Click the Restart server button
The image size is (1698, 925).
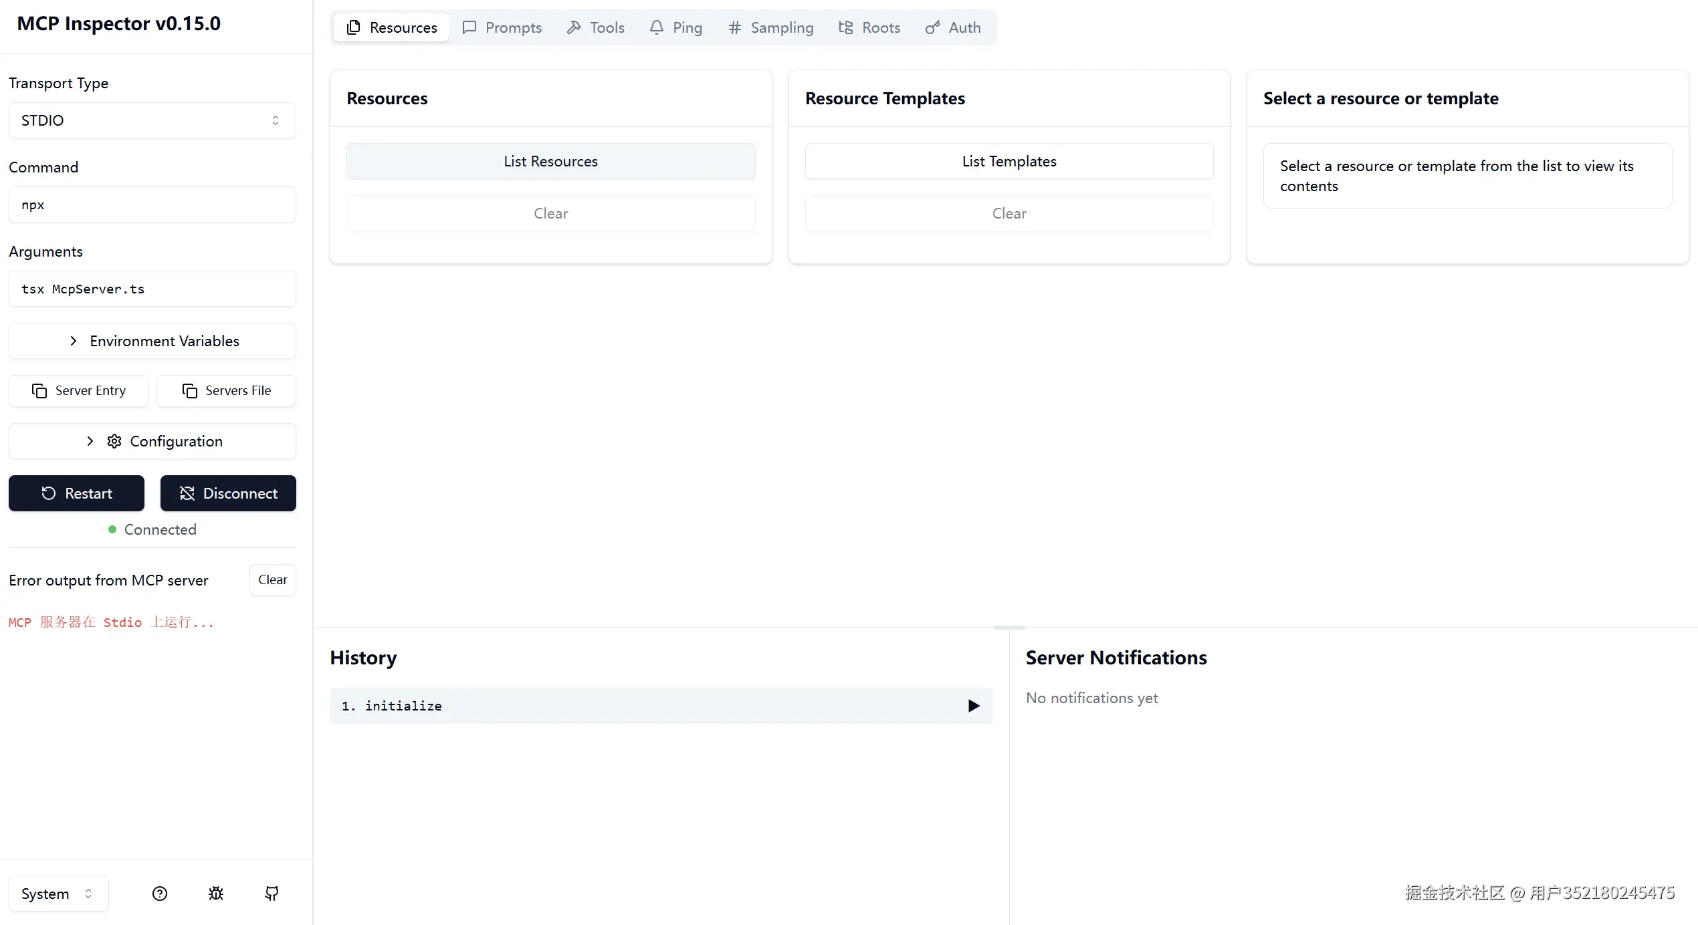76,493
